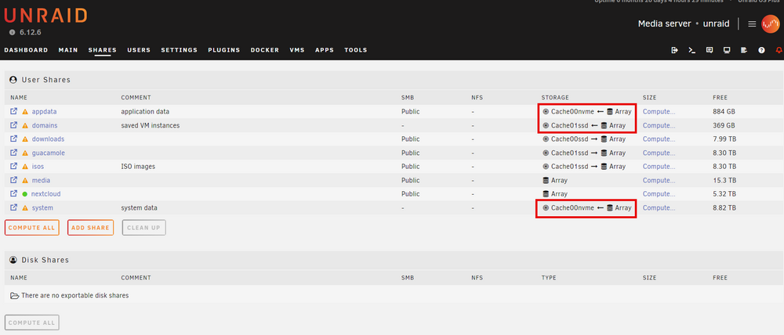Image resolution: width=784 pixels, height=335 pixels.
Task: Browse the downloads share via its icon
Action: pos(13,139)
